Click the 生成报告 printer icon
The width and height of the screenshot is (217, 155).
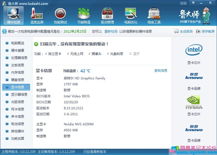(x=177, y=31)
